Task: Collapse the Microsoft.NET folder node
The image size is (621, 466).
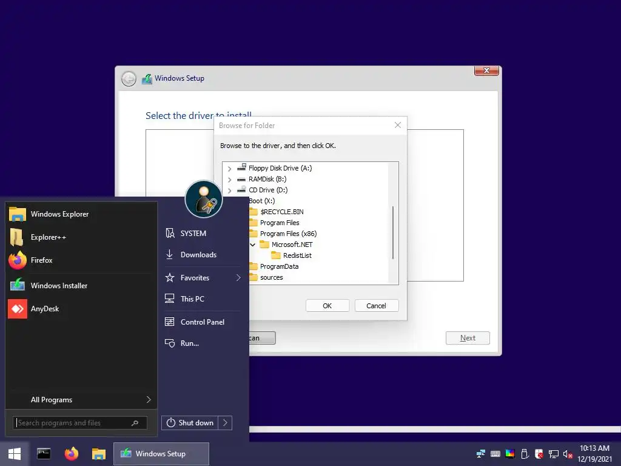Action: pos(252,245)
